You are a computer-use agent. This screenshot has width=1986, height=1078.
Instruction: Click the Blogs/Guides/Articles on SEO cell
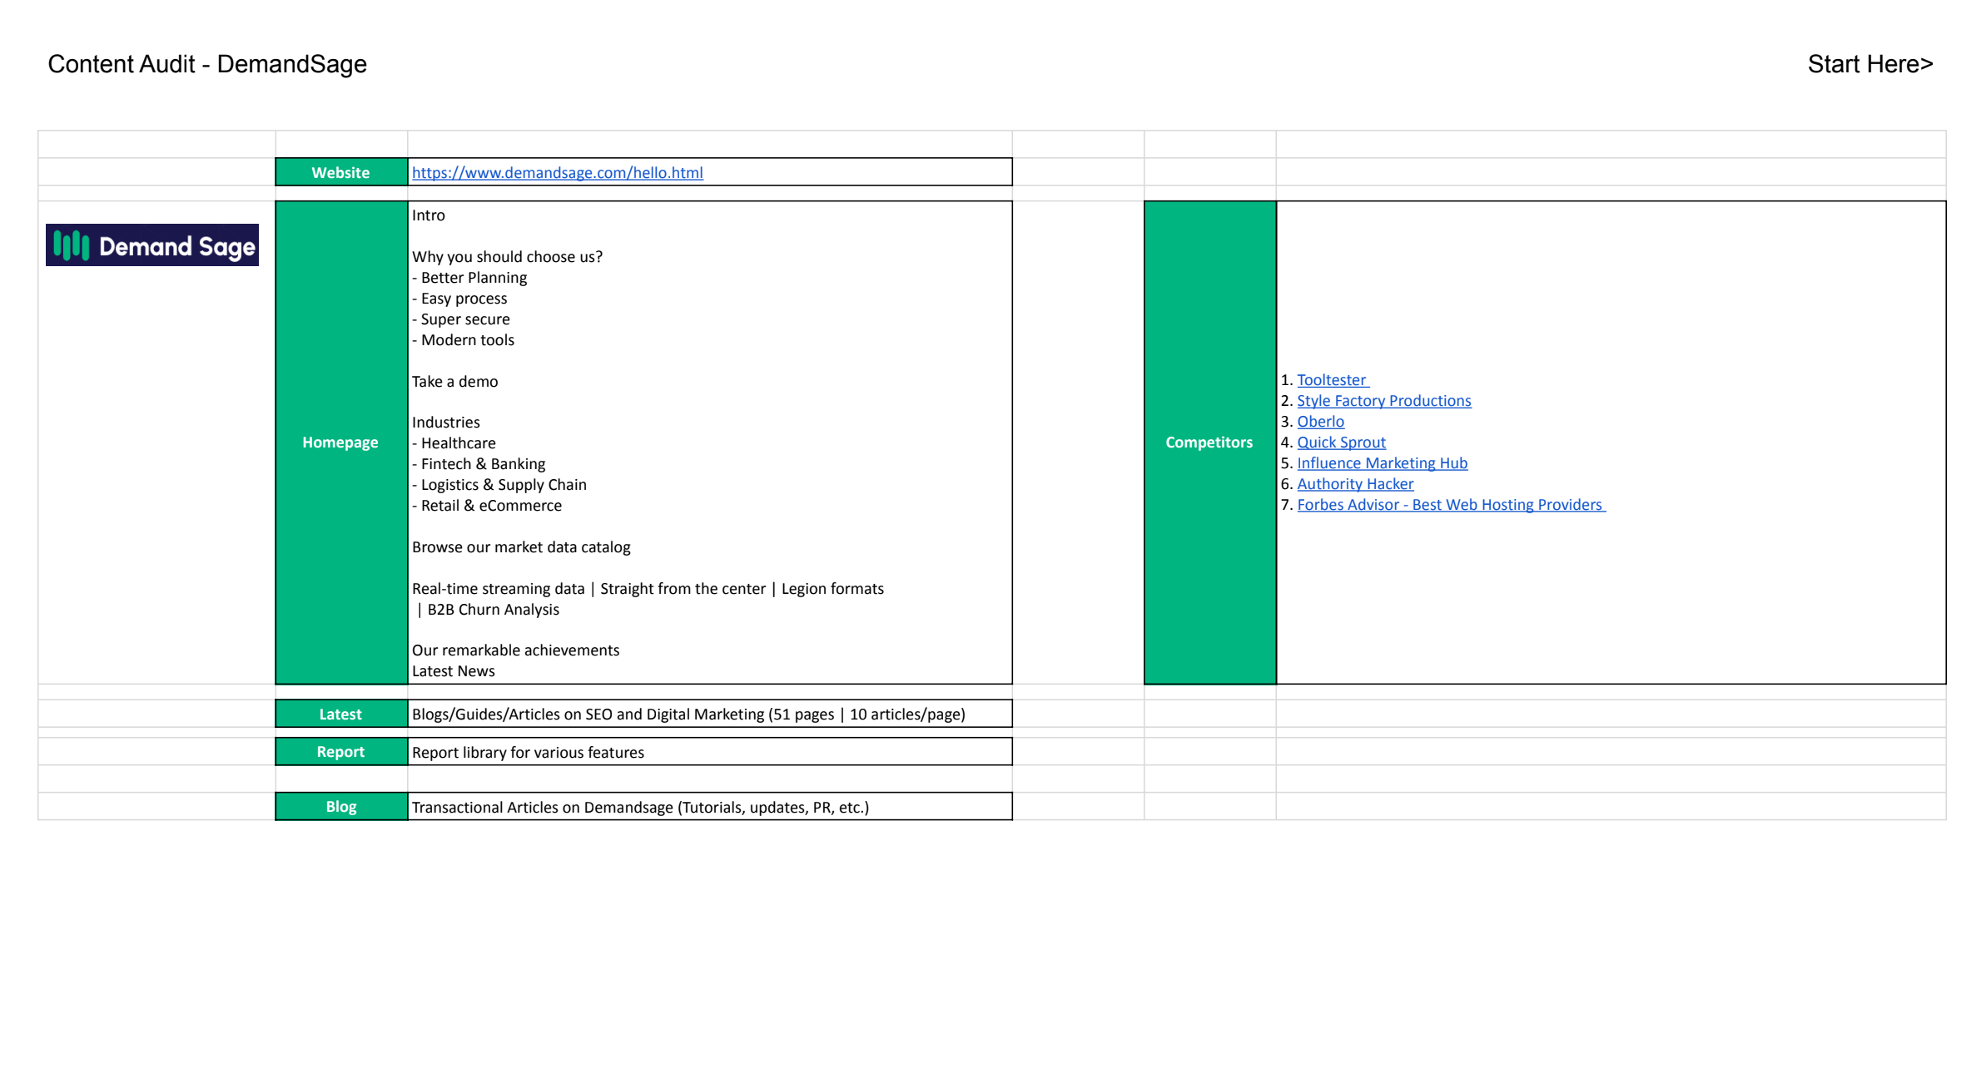coord(710,714)
